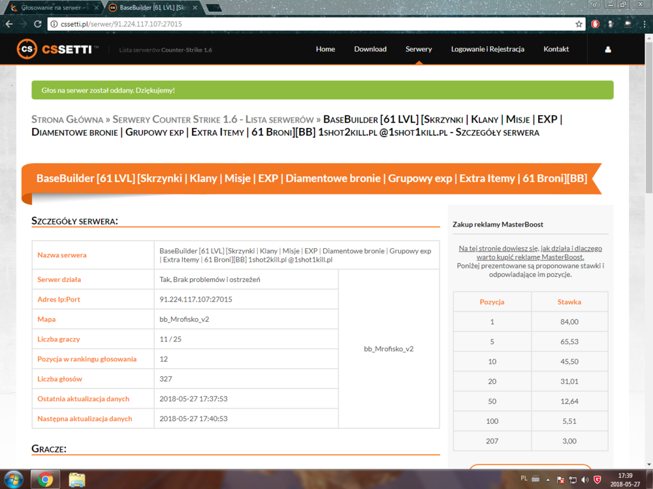
Task: Click Serwery Counter Strike 1.6 breadcrumb link
Action: point(213,119)
